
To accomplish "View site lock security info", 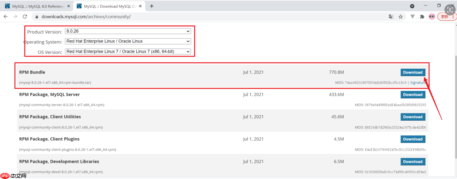I will (x=37, y=17).
